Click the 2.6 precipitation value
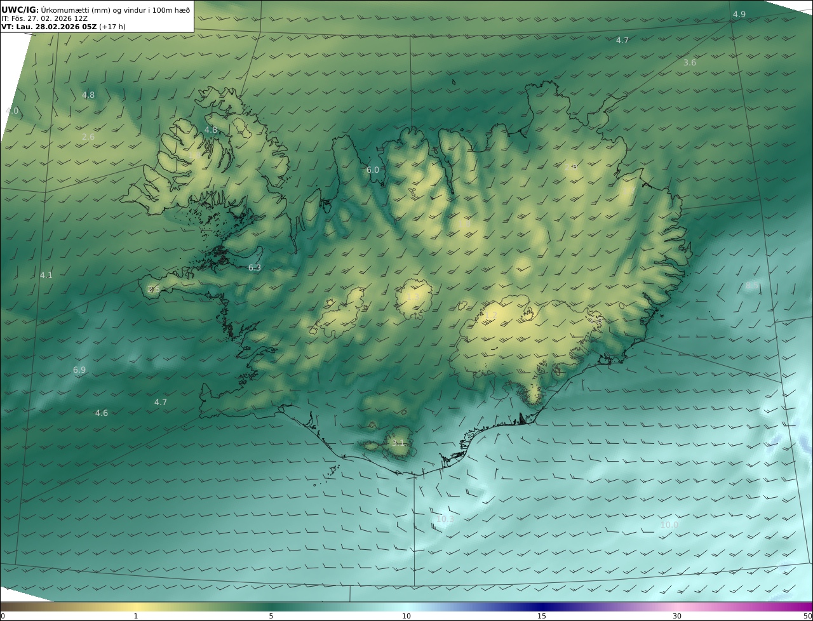813x621 pixels. pos(88,137)
